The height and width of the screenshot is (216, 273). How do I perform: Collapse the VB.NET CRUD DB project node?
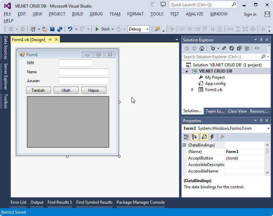coord(186,71)
